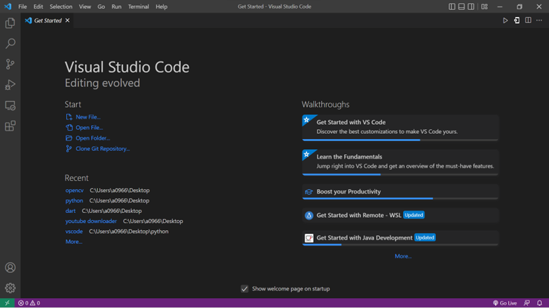Viewport: 549px width, 308px height.
Task: Toggle Show welcome page on startup checkbox
Action: click(x=244, y=289)
